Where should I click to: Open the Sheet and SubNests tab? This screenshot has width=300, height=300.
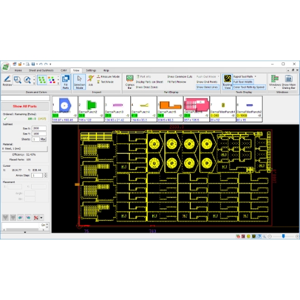[41, 70]
